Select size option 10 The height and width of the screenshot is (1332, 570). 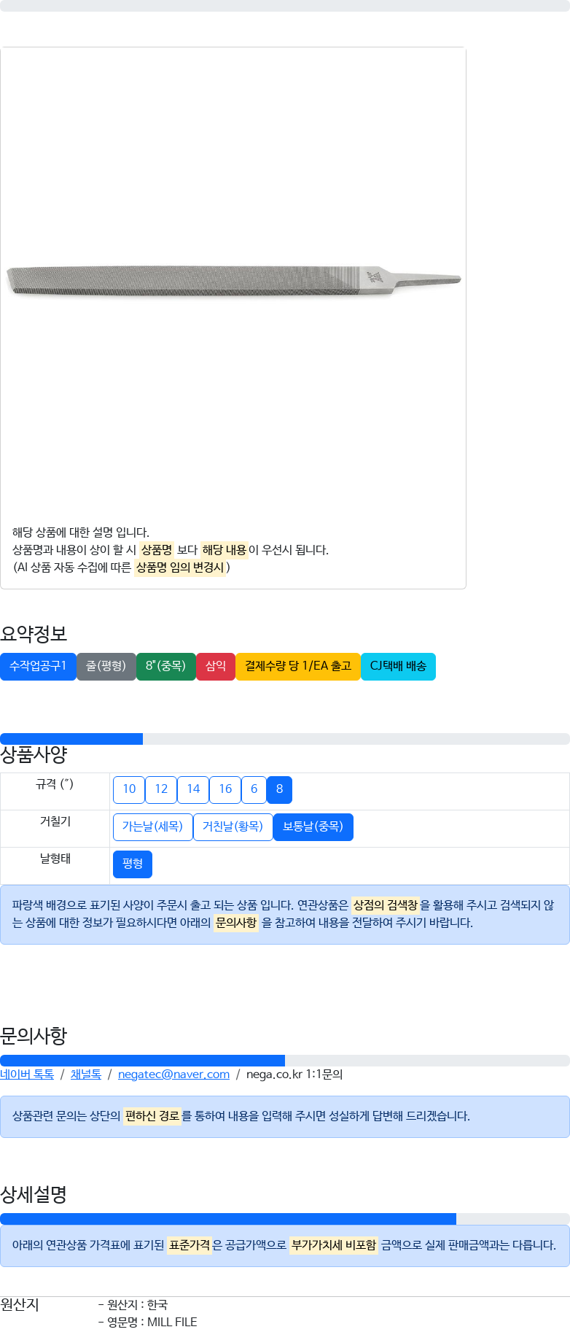click(x=129, y=789)
